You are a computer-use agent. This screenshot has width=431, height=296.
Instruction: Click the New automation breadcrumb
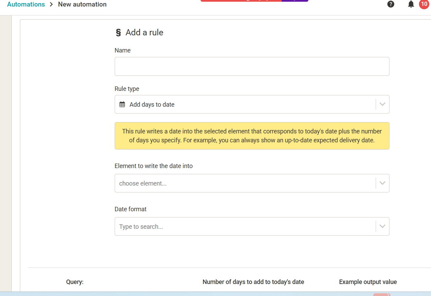82,4
